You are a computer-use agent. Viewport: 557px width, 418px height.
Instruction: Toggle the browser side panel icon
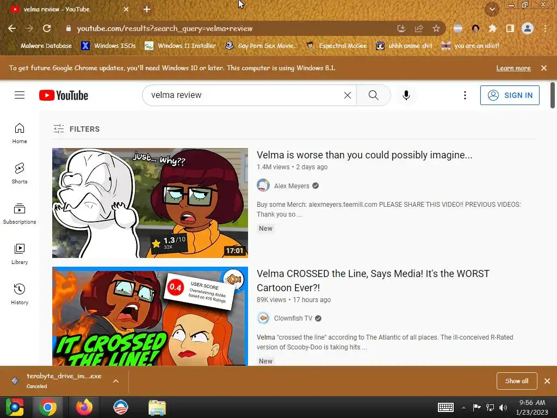(x=510, y=28)
